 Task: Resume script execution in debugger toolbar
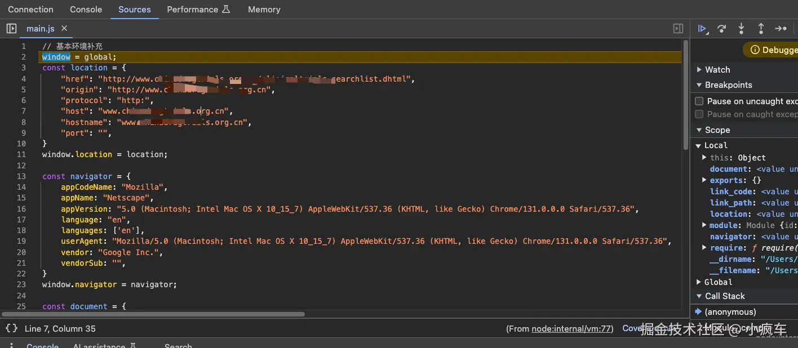[x=702, y=29]
